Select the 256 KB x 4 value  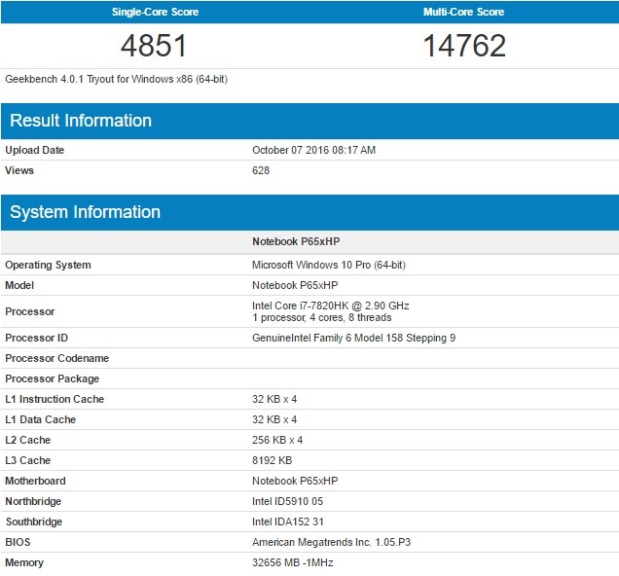277,440
